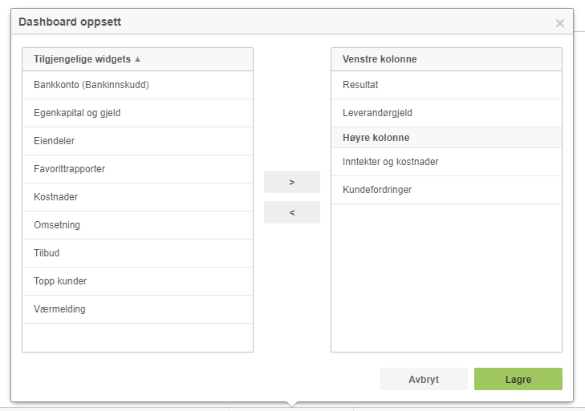Screen dimensions: 585x411
Task: Select Kundefordringer in right column
Action: point(446,190)
